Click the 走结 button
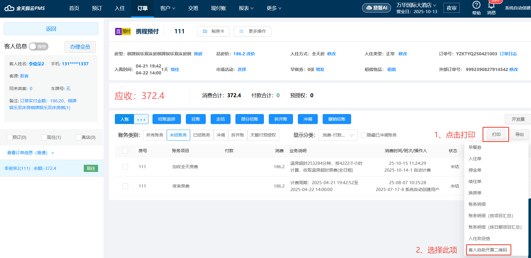The width and height of the screenshot is (531, 258). click(221, 119)
